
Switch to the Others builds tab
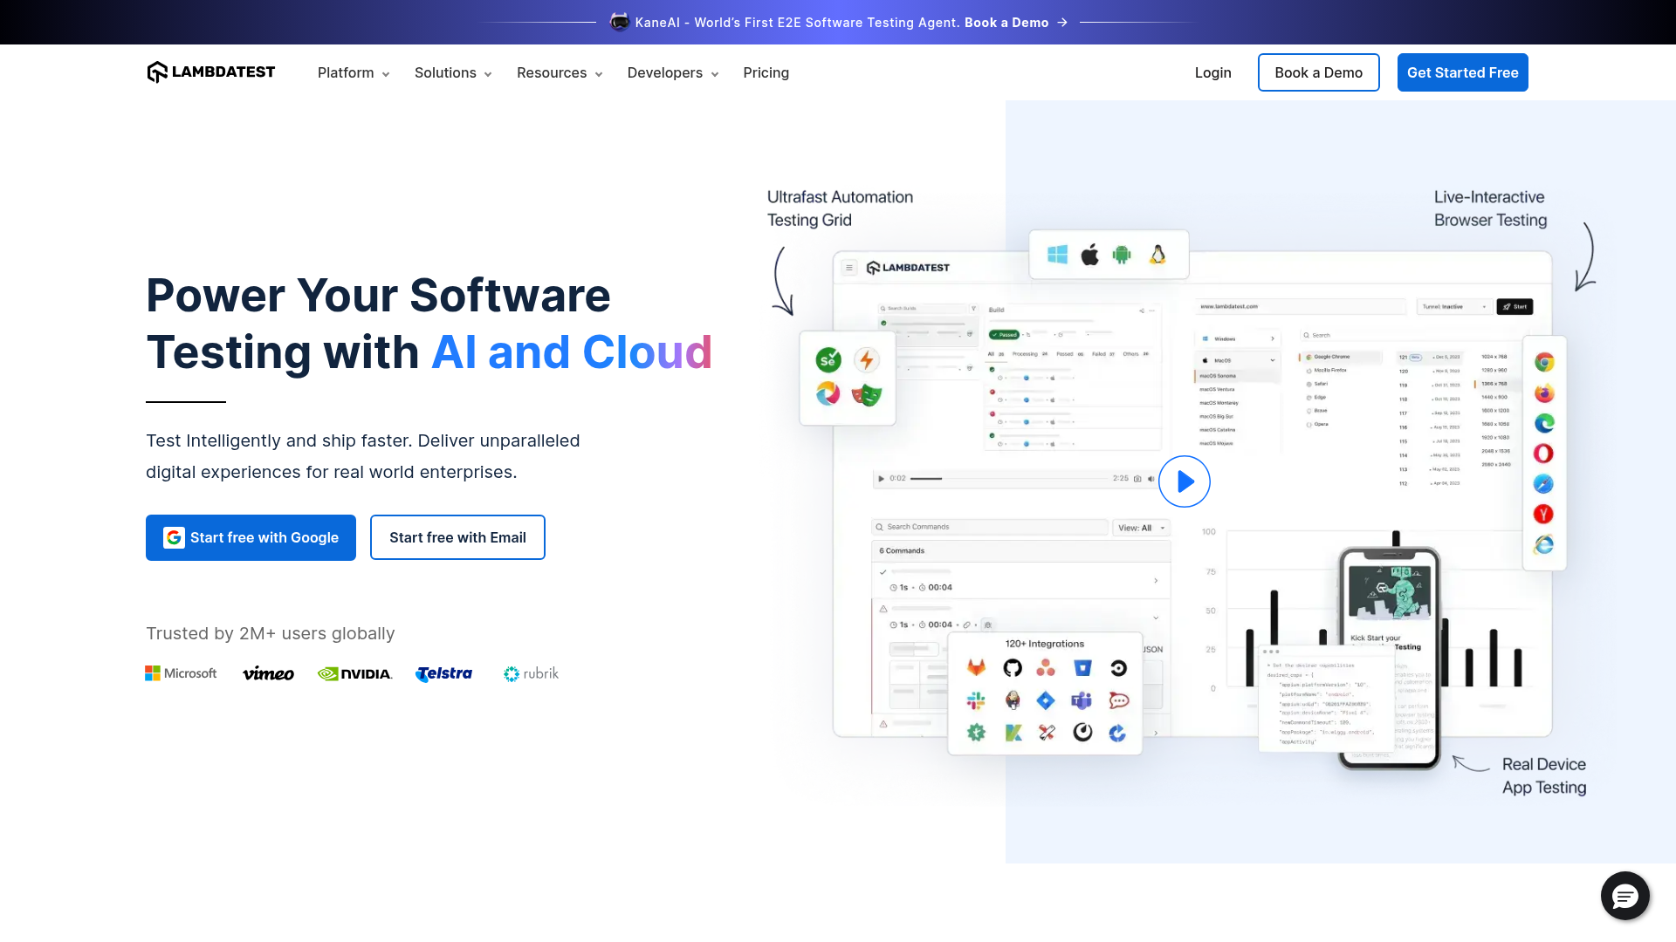click(x=1136, y=354)
